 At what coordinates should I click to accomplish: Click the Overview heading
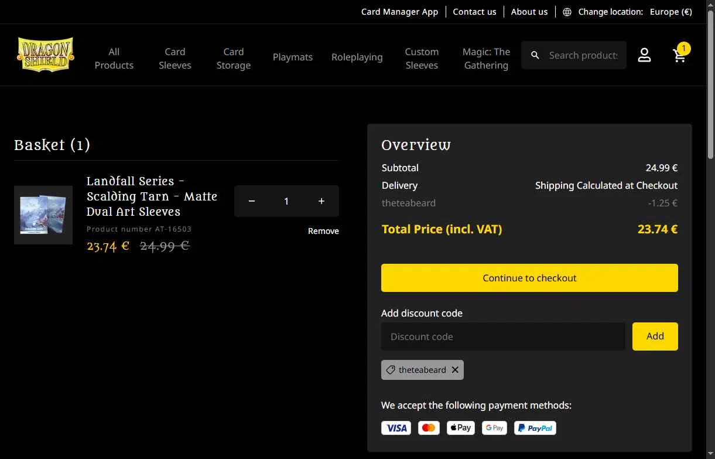[416, 145]
